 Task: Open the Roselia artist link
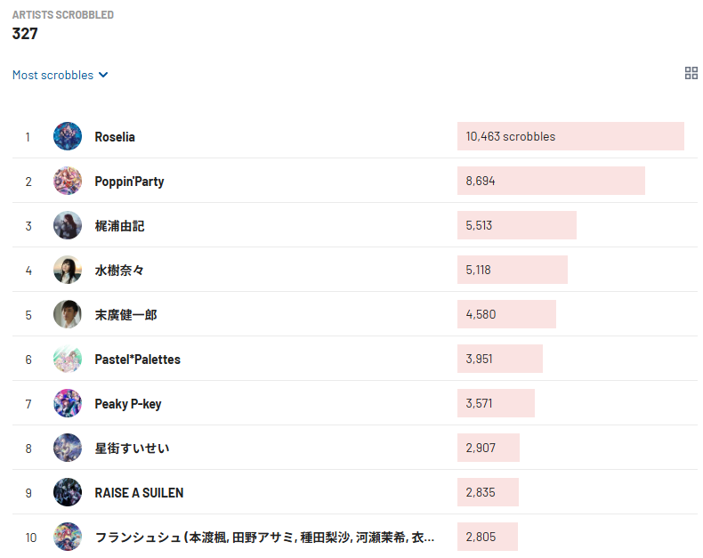coord(115,137)
